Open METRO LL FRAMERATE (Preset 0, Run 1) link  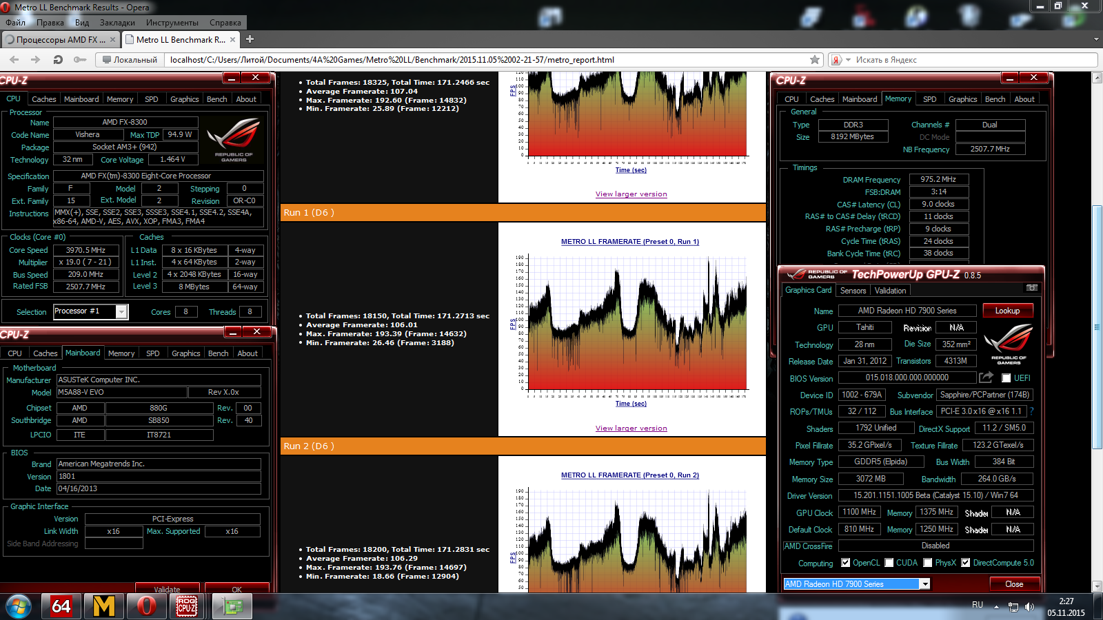pos(630,242)
